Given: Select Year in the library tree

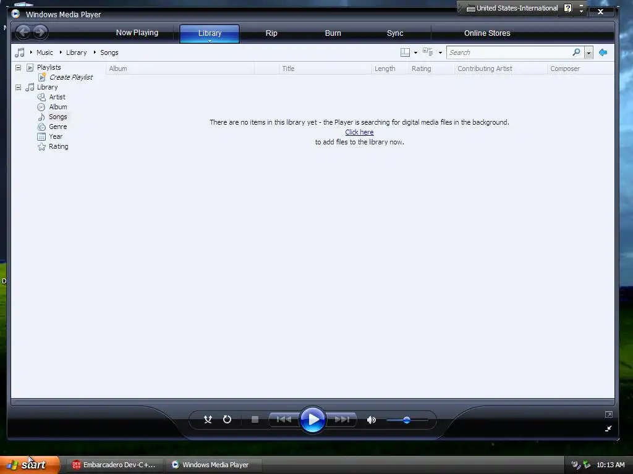Looking at the screenshot, I should (x=55, y=136).
